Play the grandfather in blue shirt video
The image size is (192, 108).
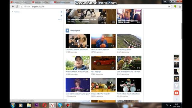[103, 41]
